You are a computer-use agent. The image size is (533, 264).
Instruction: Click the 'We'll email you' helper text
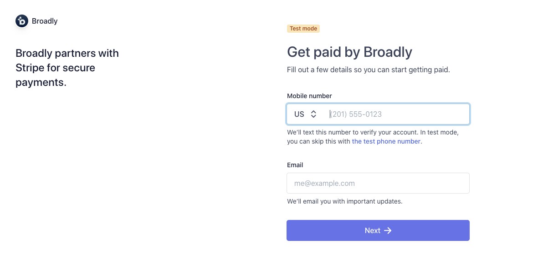[344, 201]
